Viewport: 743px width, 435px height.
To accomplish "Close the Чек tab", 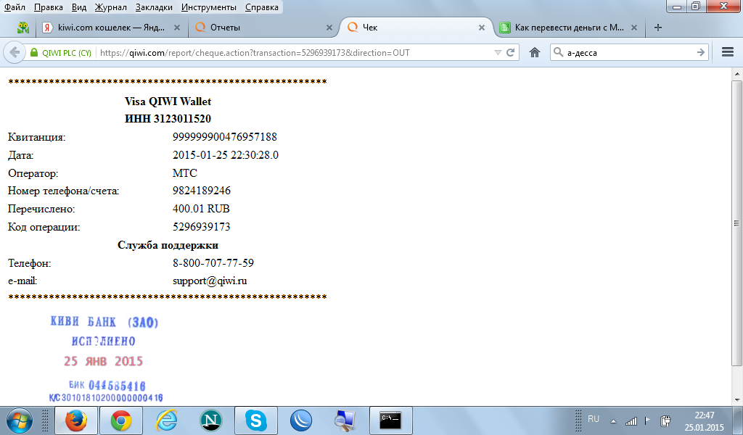I will tap(482, 28).
